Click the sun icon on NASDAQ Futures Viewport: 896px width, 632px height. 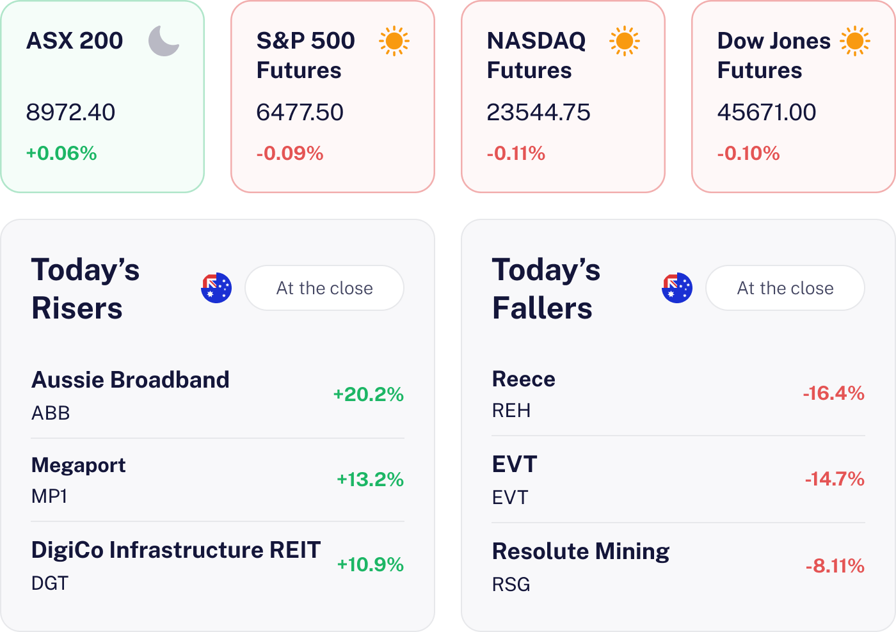pos(625,41)
